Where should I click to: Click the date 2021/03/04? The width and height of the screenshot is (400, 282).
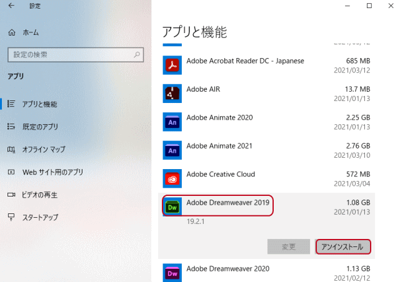click(x=352, y=183)
